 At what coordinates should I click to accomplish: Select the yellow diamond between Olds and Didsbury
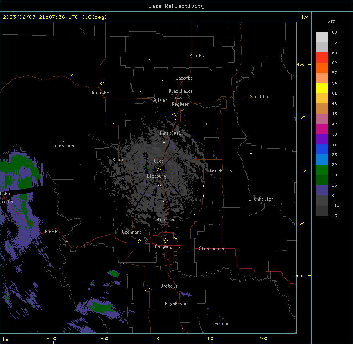coord(159,170)
